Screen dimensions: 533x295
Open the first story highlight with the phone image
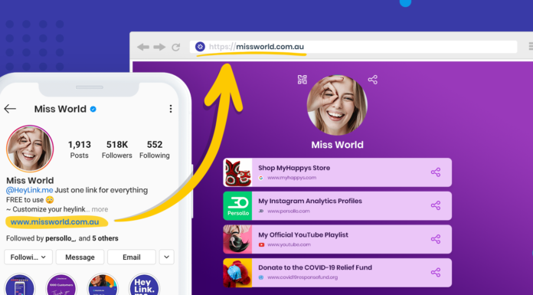pyautogui.click(x=20, y=285)
